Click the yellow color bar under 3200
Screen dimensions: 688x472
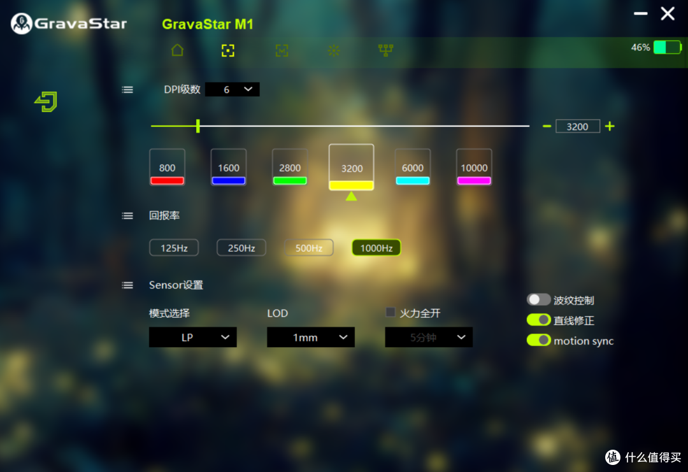point(352,185)
